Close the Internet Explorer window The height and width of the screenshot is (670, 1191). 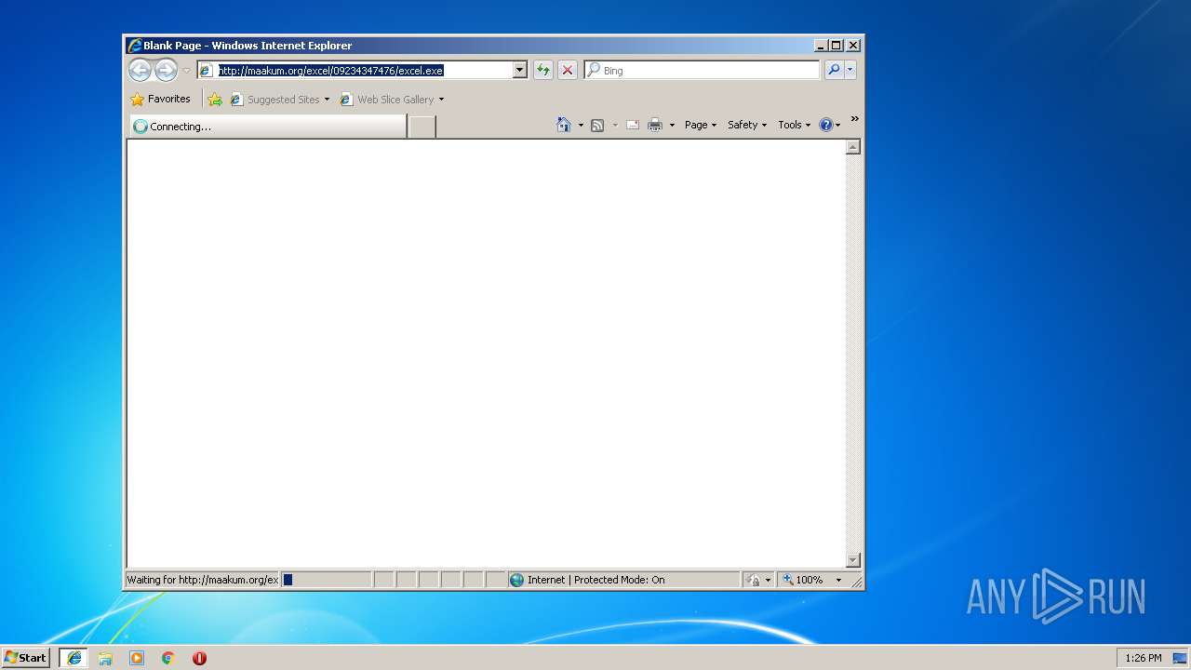853,45
